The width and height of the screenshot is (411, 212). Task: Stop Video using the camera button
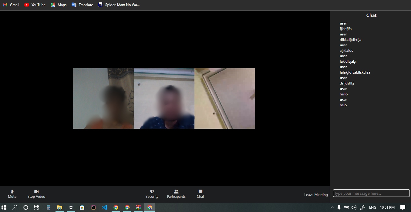[36, 194]
